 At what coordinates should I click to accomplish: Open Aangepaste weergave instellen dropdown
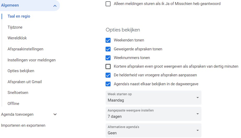[154, 114]
